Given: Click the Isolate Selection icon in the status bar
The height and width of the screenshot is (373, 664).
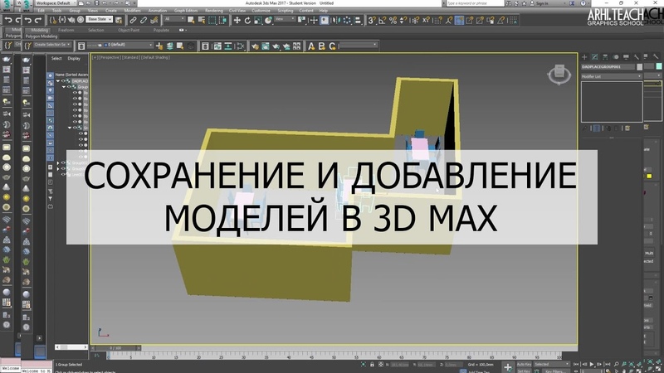Looking at the screenshot, I should pos(364,364).
